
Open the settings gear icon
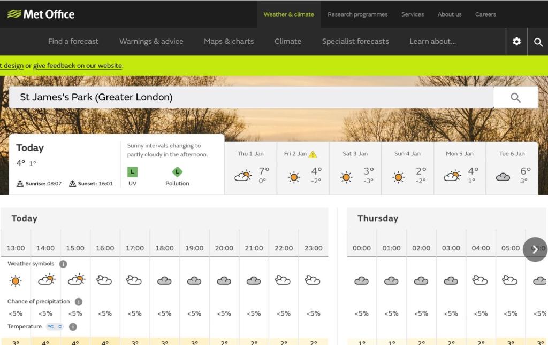(x=516, y=41)
